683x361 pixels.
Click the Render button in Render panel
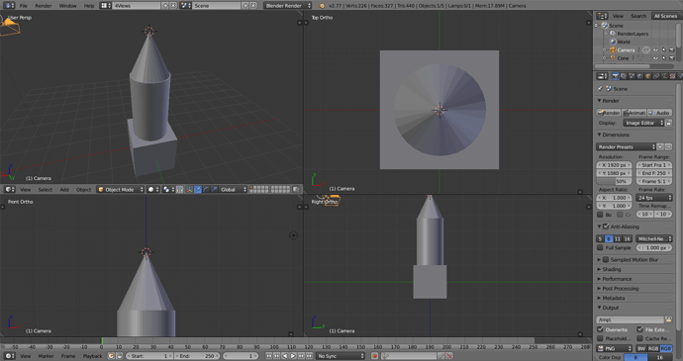coord(609,113)
